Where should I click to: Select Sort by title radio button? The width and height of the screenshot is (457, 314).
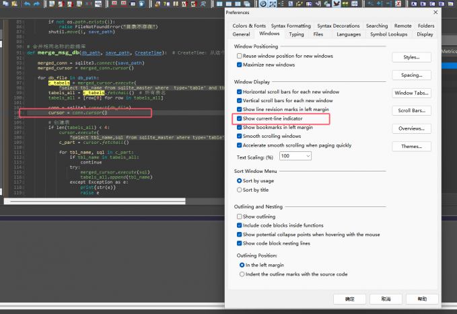[240, 190]
